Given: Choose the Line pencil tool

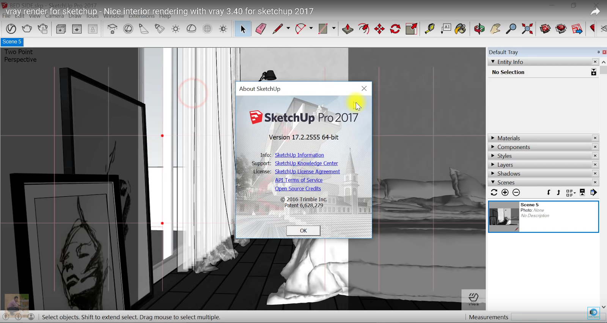Looking at the screenshot, I should [x=278, y=29].
